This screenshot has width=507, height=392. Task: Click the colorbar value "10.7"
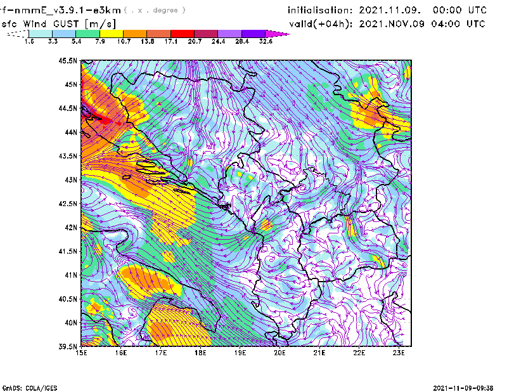coord(124,41)
